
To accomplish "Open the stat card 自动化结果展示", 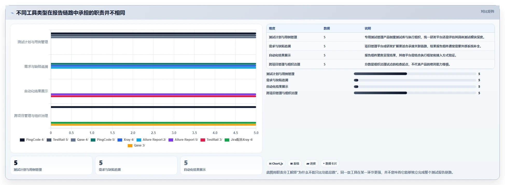I will (x=221, y=165).
